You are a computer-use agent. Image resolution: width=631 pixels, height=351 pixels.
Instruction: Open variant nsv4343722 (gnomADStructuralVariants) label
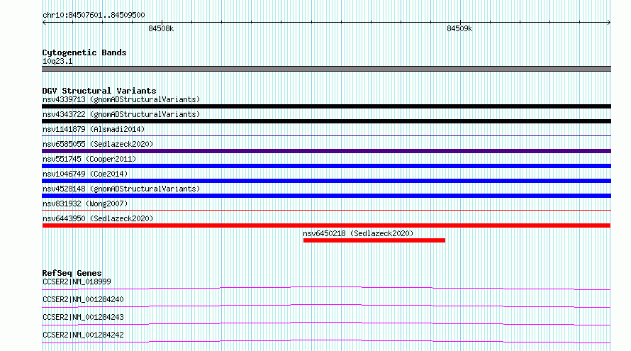[x=121, y=114]
